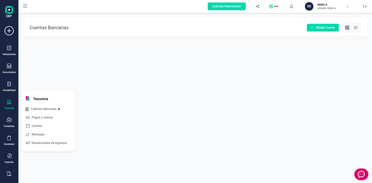Click the Tesorería panel heading

pyautogui.click(x=41, y=99)
